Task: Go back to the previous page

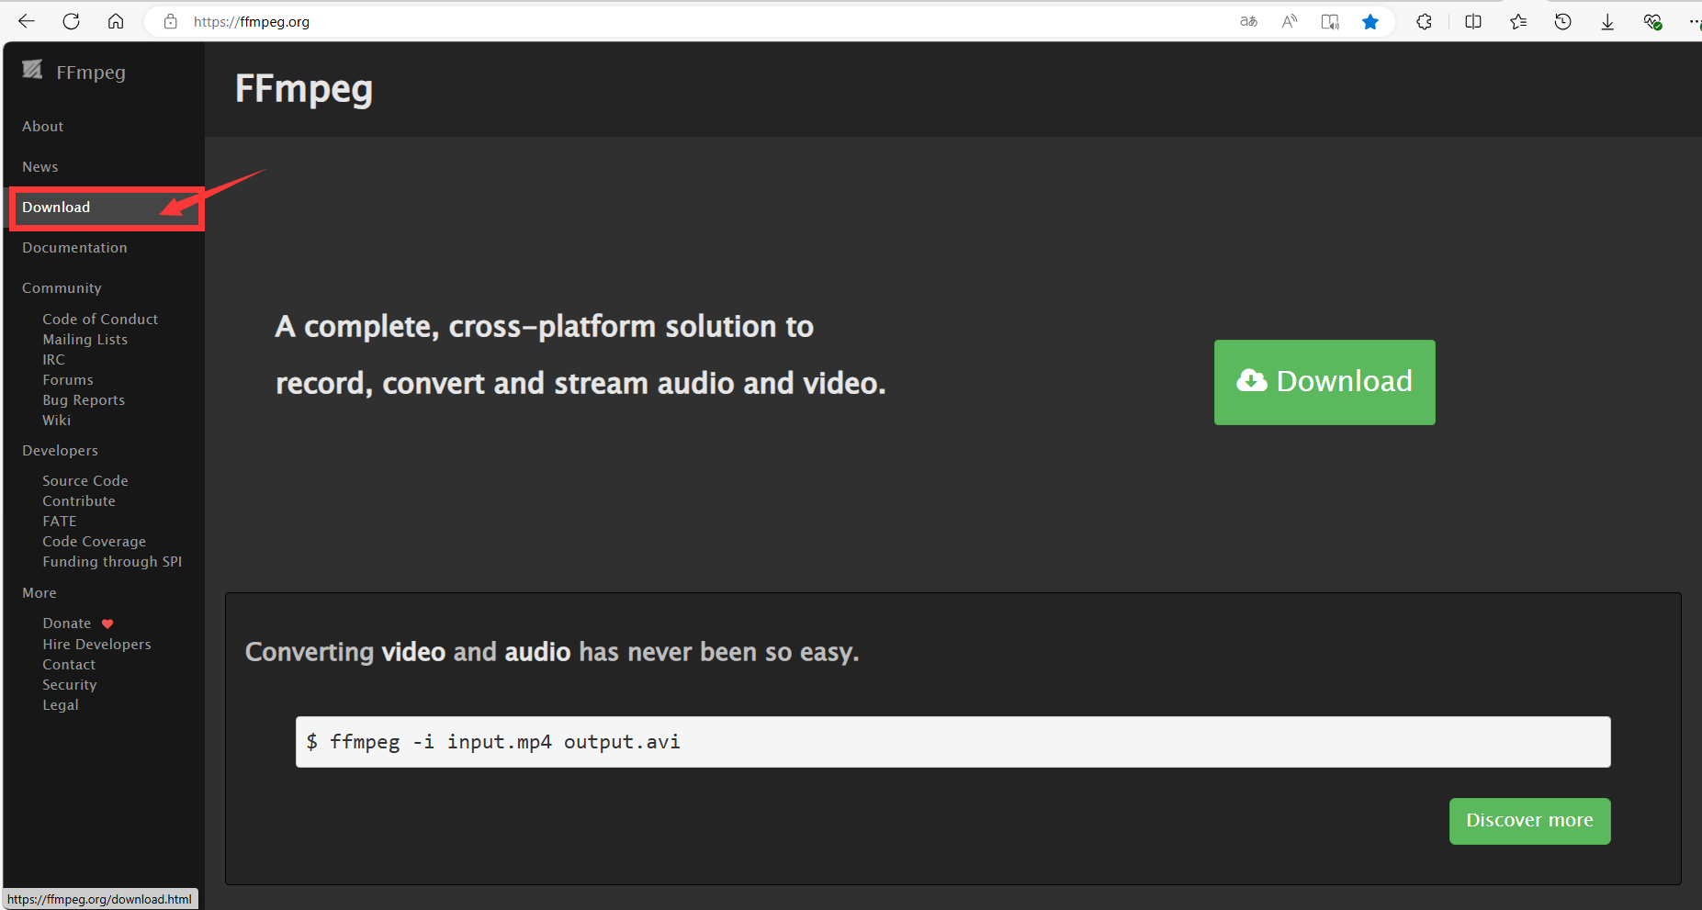Action: [x=27, y=21]
